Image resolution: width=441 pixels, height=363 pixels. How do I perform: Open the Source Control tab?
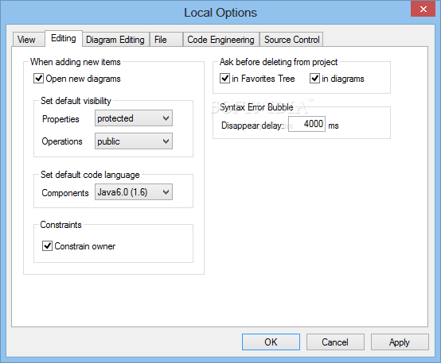[291, 39]
